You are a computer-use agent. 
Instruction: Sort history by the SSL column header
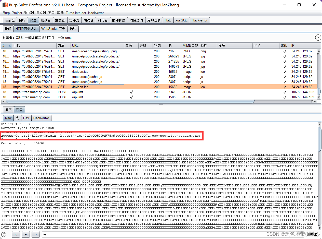[285, 45]
